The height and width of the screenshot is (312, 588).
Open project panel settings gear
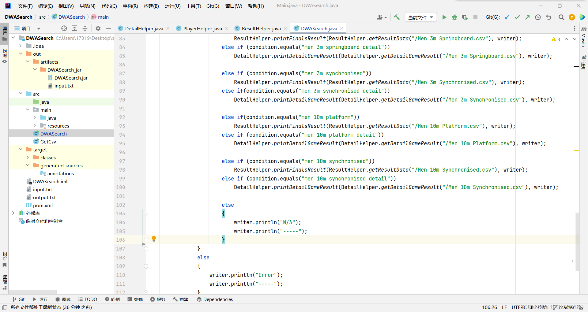click(98, 28)
